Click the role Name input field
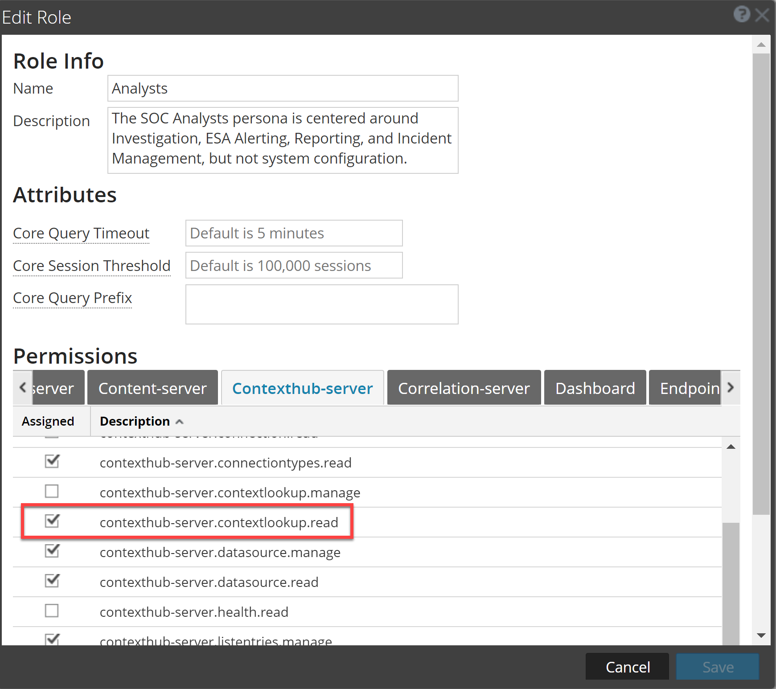 coord(283,88)
